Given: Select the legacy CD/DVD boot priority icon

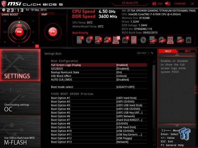Looking at the screenshot, I should pyautogui.click(x=143, y=40).
